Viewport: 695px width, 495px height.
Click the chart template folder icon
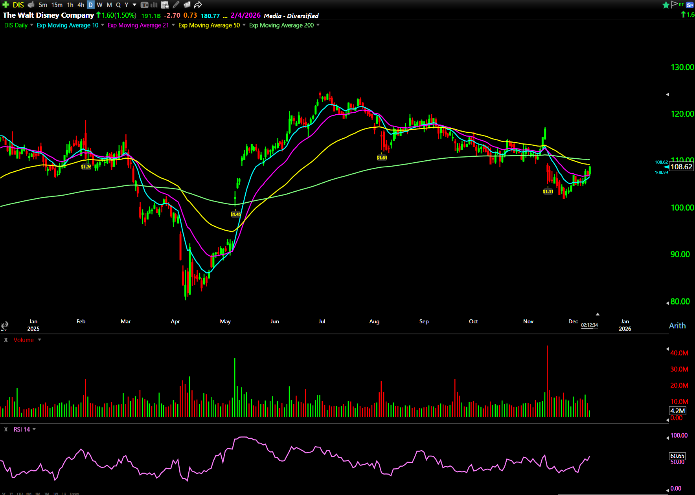pyautogui.click(x=187, y=5)
